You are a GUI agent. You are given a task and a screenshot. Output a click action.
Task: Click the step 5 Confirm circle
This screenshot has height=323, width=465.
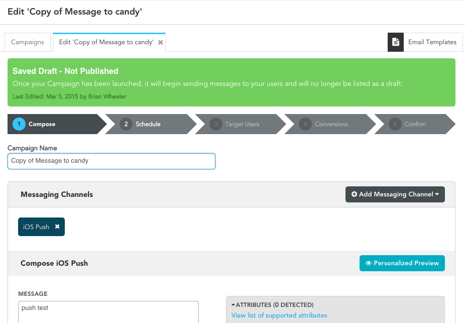pyautogui.click(x=395, y=124)
